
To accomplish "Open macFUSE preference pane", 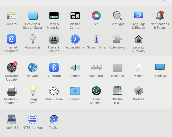I will pyautogui.click(x=12, y=119).
